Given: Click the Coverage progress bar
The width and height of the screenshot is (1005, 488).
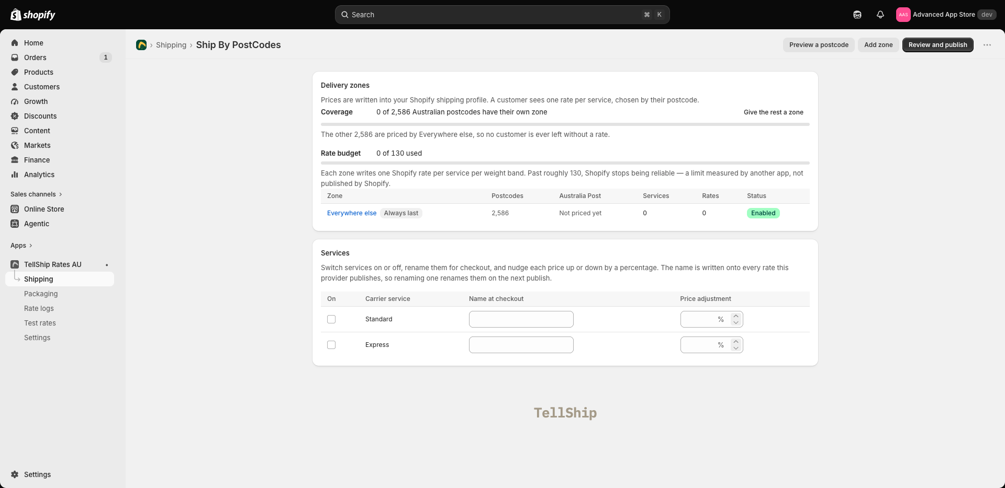Looking at the screenshot, I should click(x=565, y=124).
